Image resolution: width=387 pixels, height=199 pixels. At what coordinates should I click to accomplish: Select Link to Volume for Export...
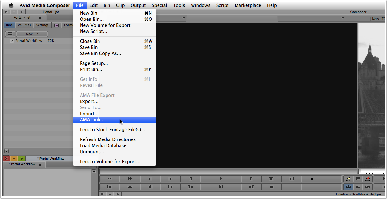click(x=115, y=162)
